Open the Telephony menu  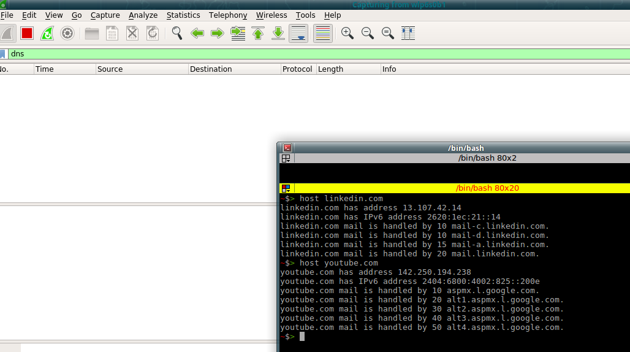[228, 15]
